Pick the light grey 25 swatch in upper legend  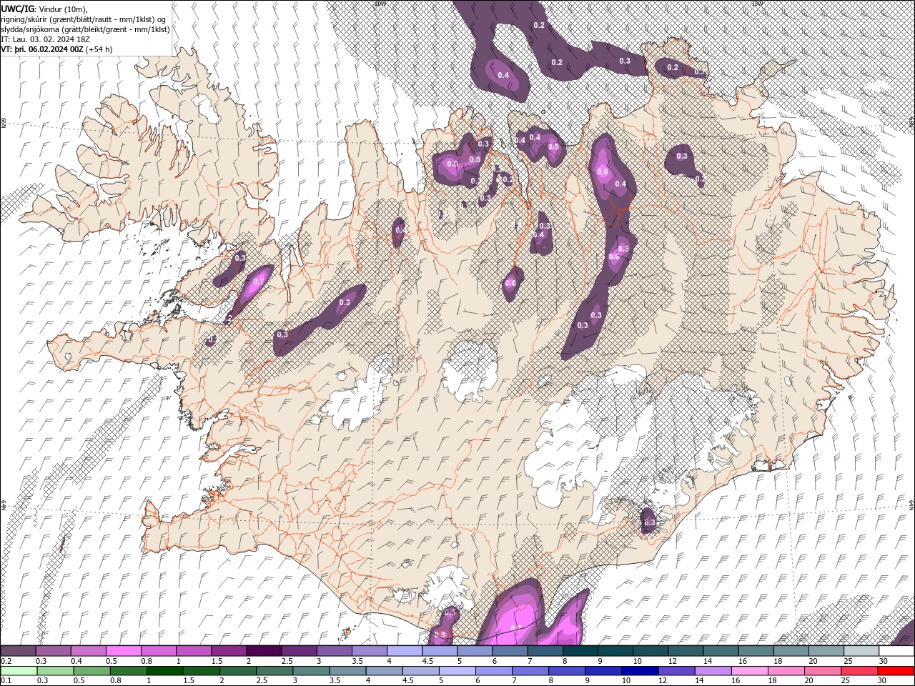[x=861, y=651]
